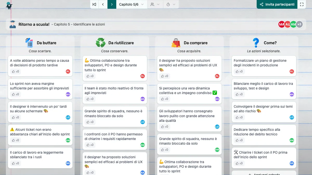This screenshot has height=175, width=312.
Task: Select the fullscreen icon in the top bar
Action: [302, 4]
